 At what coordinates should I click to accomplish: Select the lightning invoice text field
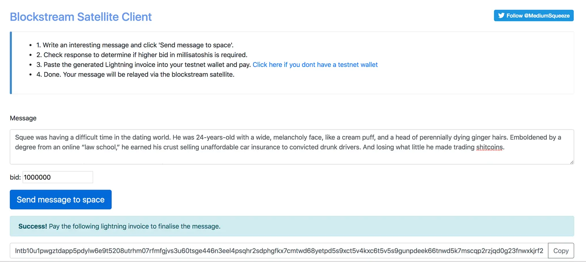pos(279,251)
